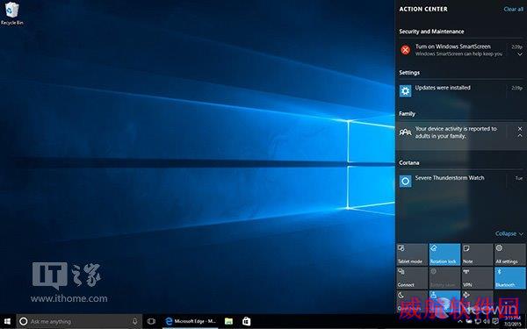Click the taskbar clock and date
Image resolution: width=527 pixels, height=329 pixels.
tap(513, 321)
